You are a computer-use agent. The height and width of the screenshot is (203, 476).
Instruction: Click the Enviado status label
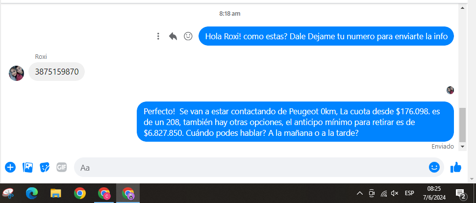point(443,147)
